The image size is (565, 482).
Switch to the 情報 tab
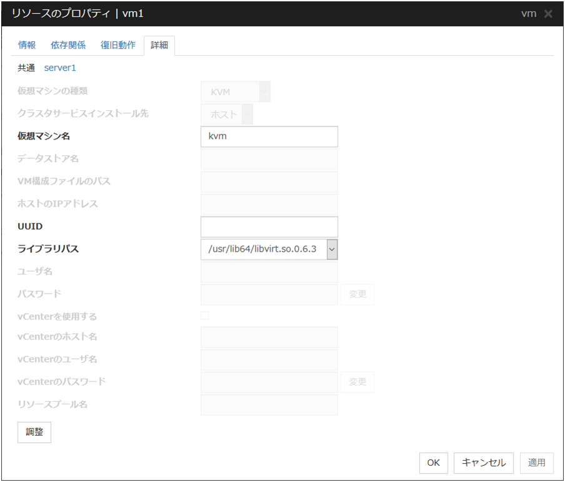pos(27,45)
